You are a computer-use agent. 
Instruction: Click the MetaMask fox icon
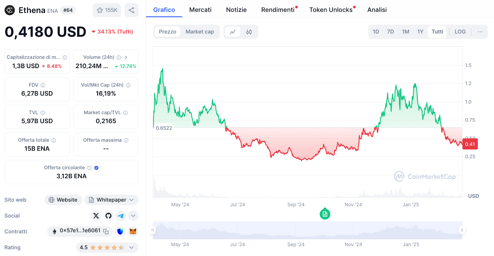pos(133,231)
